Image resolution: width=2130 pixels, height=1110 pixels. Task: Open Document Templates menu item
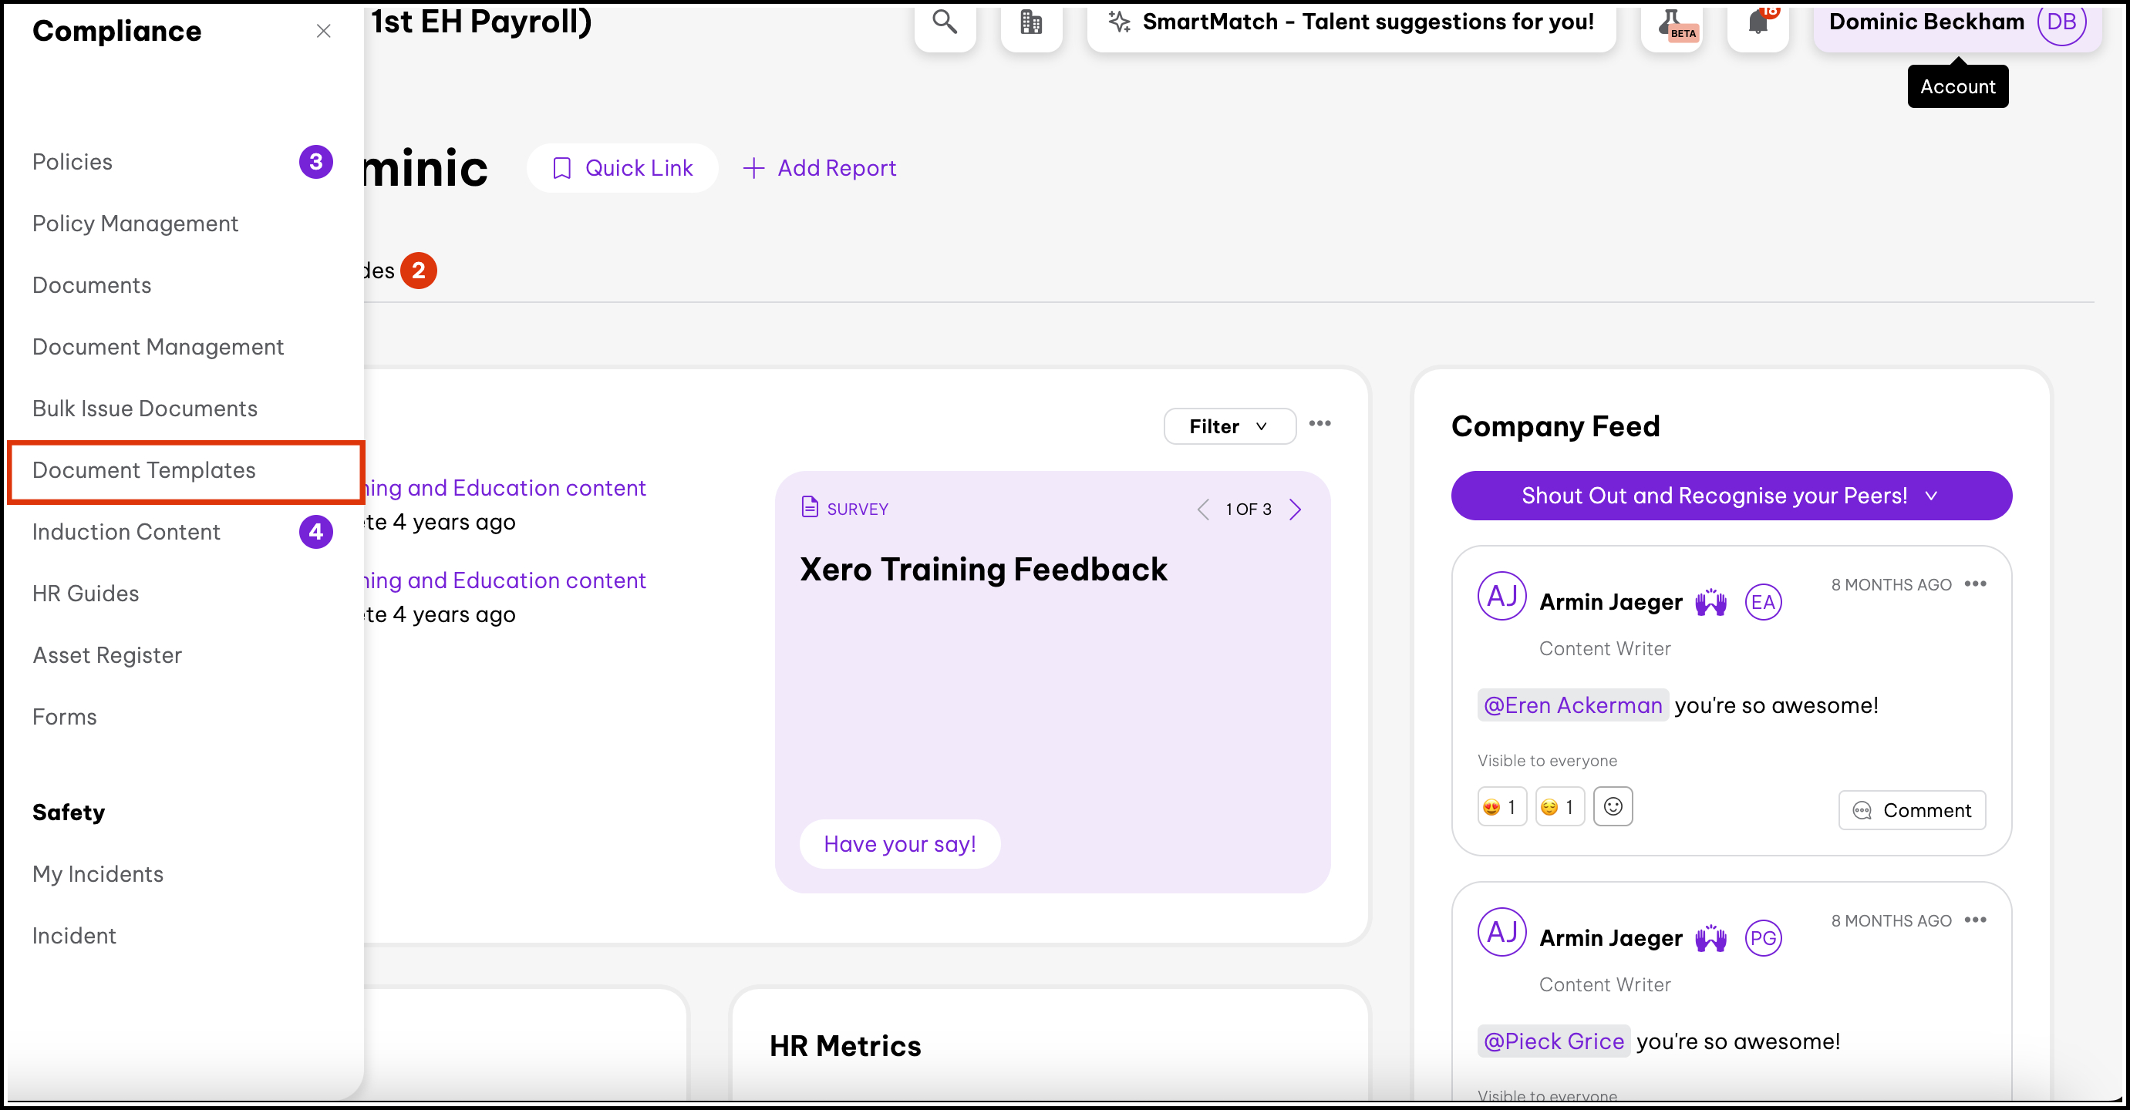pos(144,470)
